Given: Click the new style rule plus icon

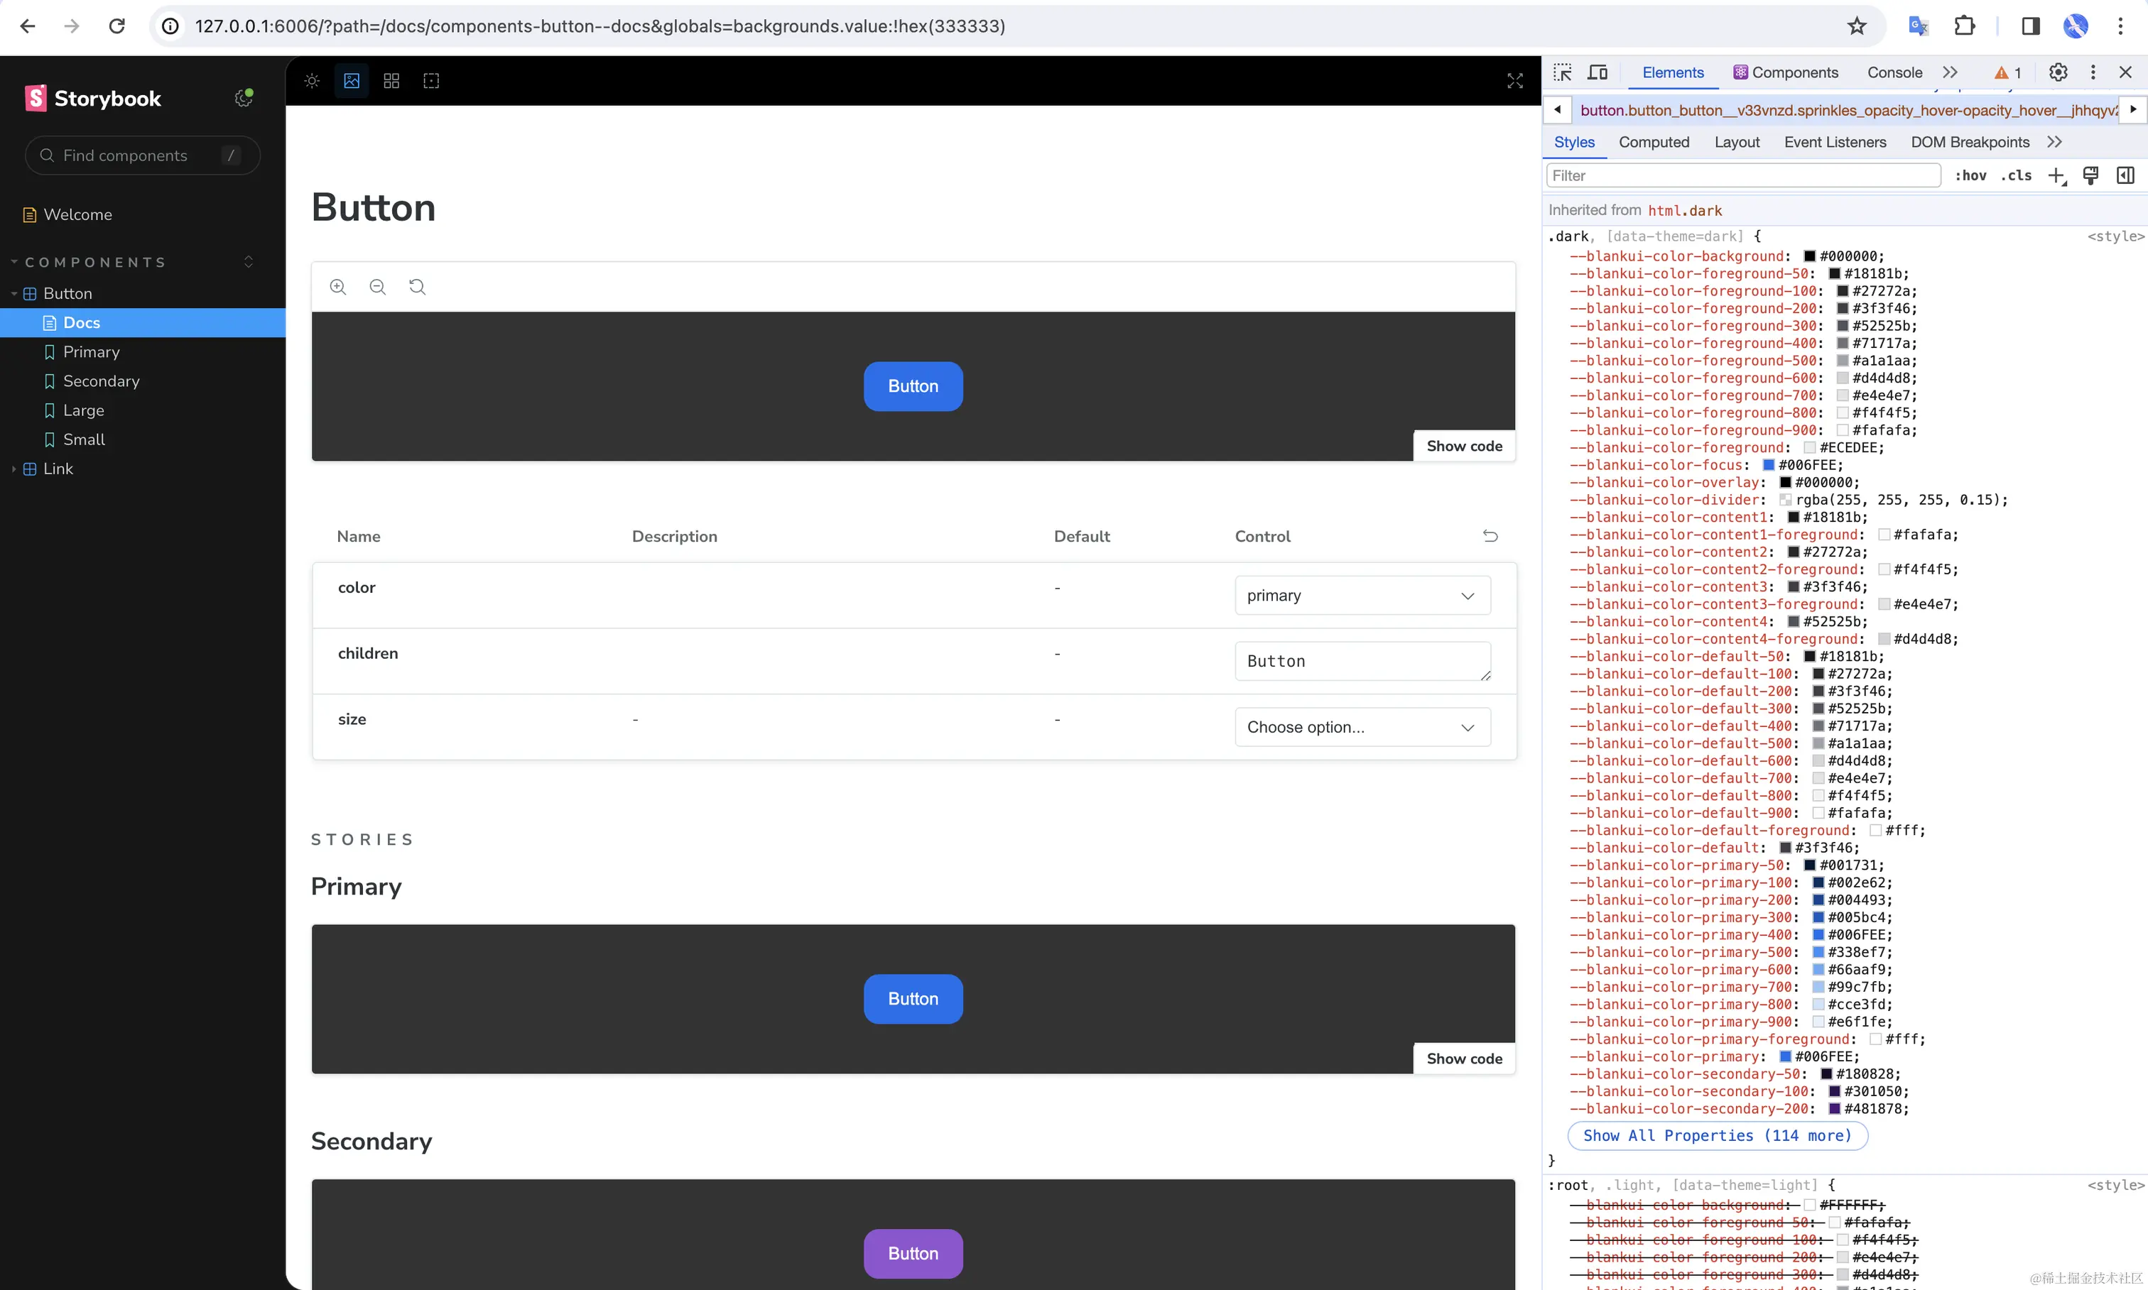Looking at the screenshot, I should coord(2056,175).
